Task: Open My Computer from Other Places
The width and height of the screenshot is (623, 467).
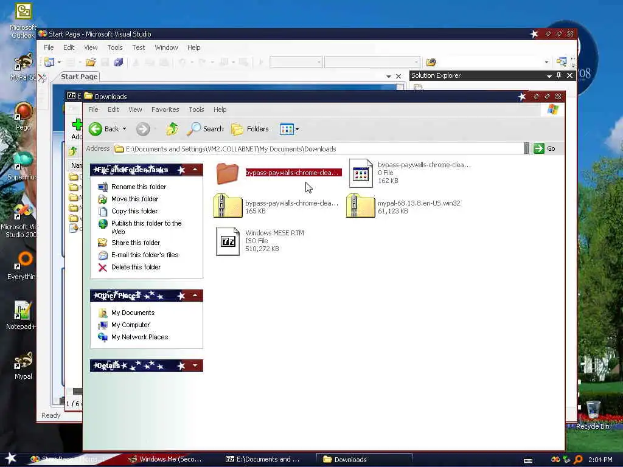Action: [x=130, y=325]
